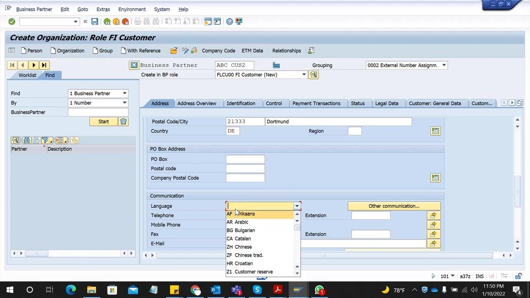Open the Extras menu
This screenshot has width=530, height=298.
tap(103, 9)
